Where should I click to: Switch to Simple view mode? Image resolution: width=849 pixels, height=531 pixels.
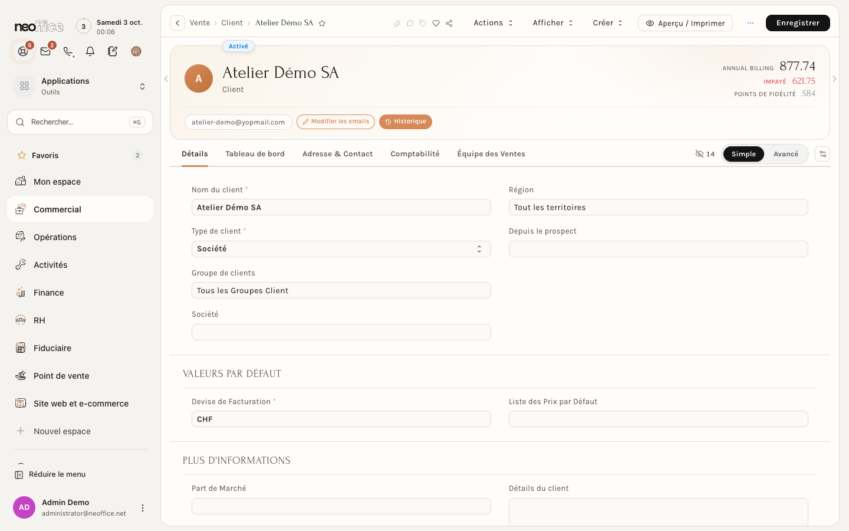pos(743,154)
